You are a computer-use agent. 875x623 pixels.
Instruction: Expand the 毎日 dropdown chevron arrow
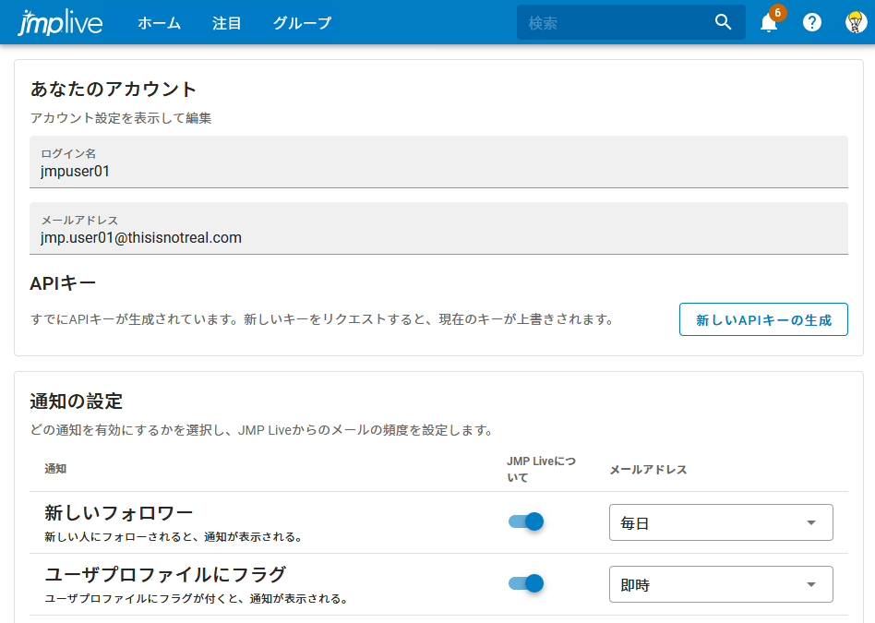pyautogui.click(x=810, y=521)
